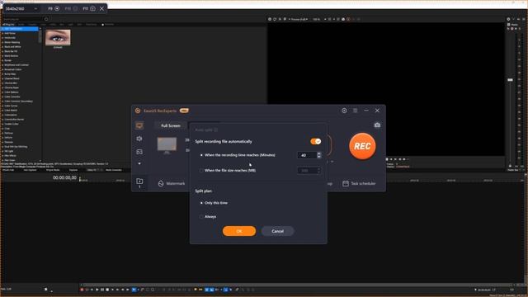Open the Watermark option
Viewport: 528px width, 297px height.
pyautogui.click(x=172, y=183)
